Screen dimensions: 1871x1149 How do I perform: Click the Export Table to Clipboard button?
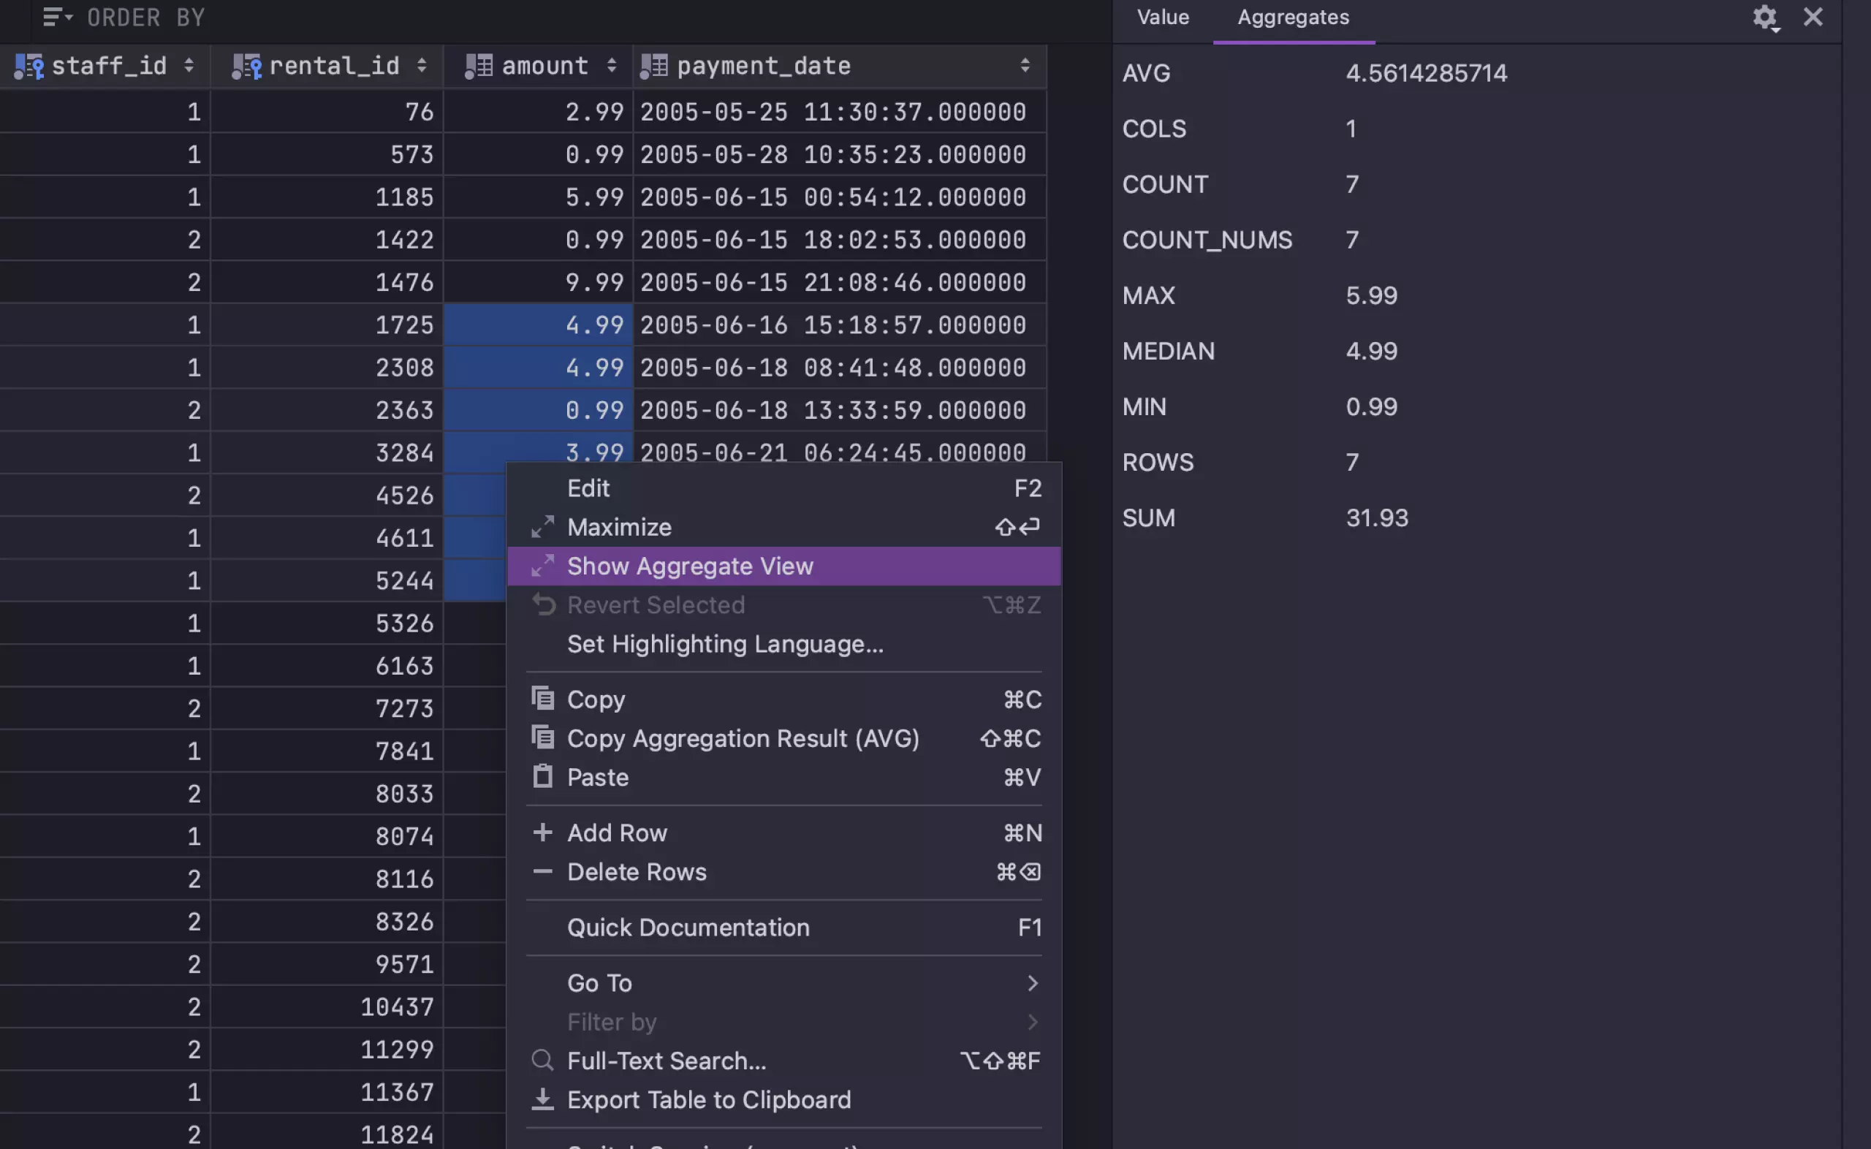pos(708,1101)
